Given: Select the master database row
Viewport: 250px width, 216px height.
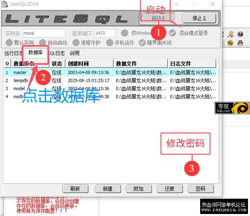Looking at the screenshot, I should pos(20,73).
